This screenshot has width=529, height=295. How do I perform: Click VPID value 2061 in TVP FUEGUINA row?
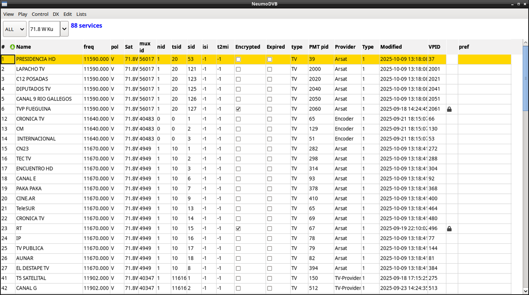[434, 109]
